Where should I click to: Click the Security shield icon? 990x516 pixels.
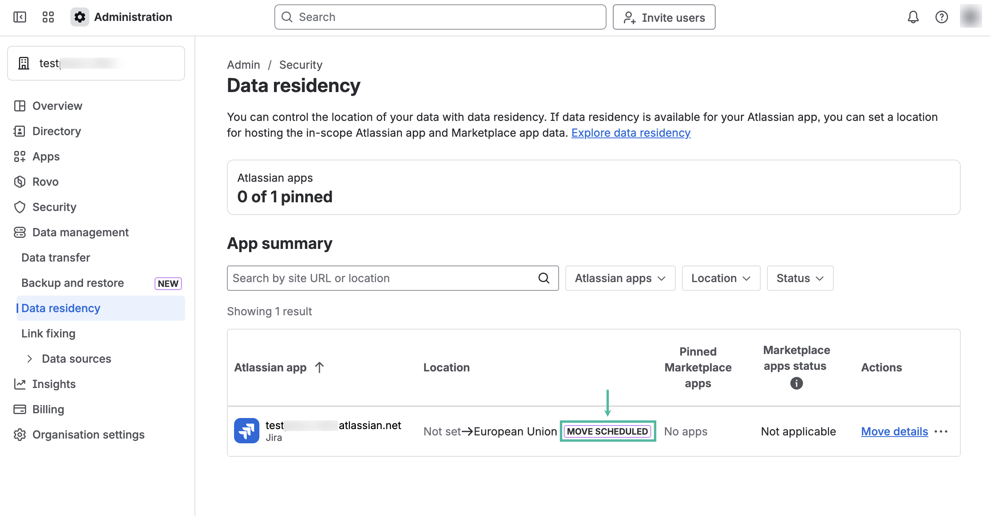20,207
